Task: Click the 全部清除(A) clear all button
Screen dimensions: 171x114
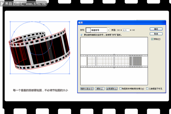Action: pyautogui.click(x=112, y=89)
